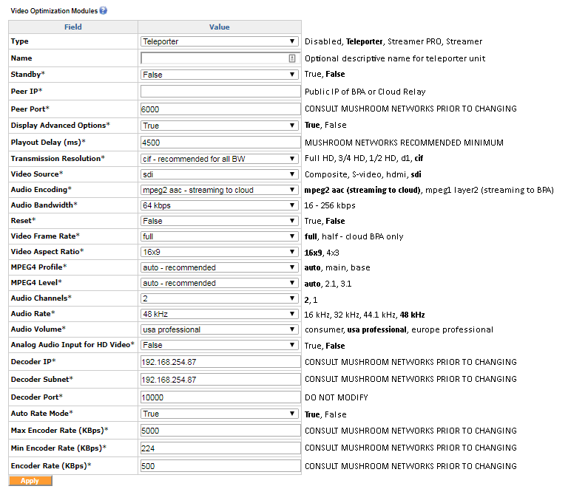Click Encoder Rate field showing 500

(220, 466)
